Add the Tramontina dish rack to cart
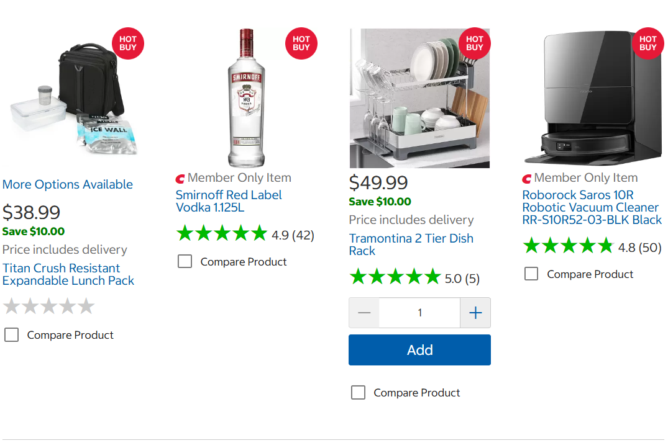Screen dimensions: 668x443 click(x=419, y=350)
